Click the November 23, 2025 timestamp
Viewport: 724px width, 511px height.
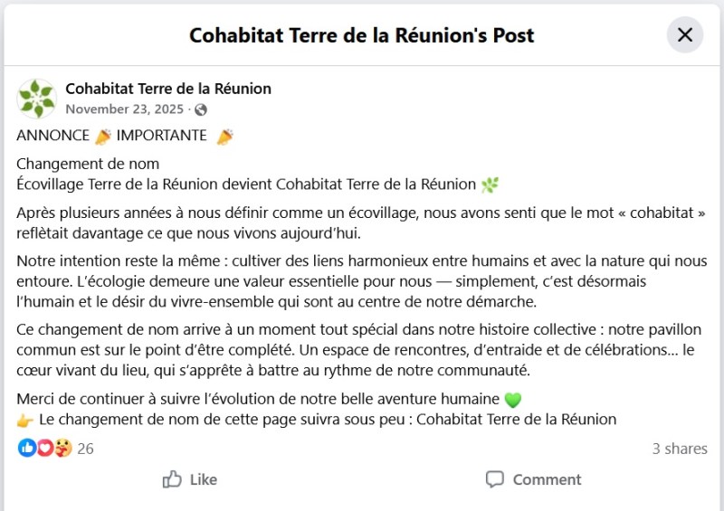[x=125, y=109]
